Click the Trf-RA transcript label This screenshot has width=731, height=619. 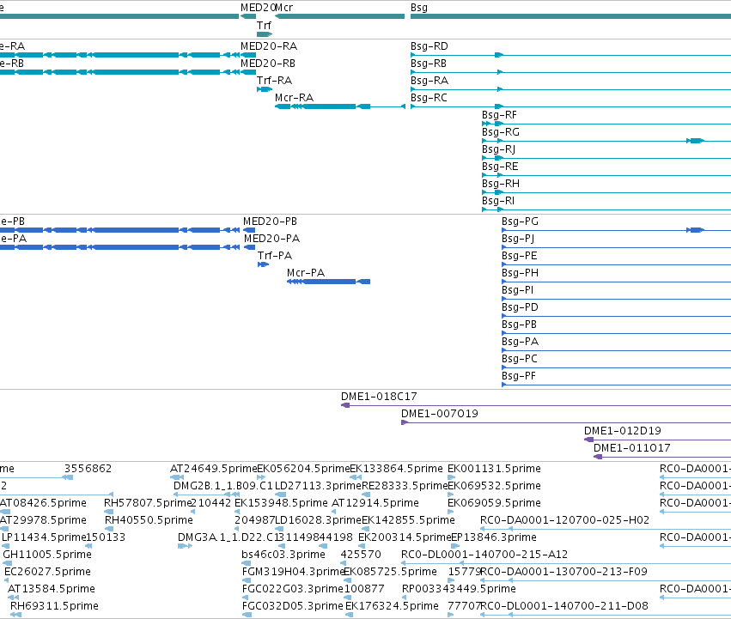tap(275, 81)
